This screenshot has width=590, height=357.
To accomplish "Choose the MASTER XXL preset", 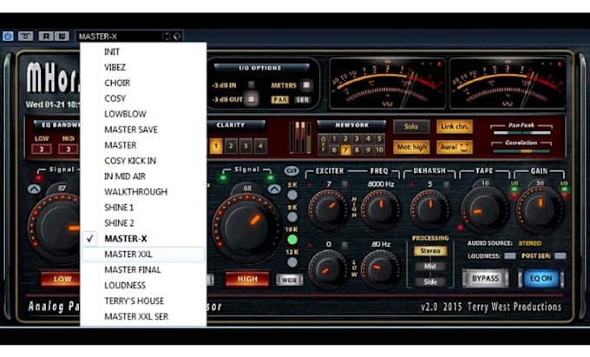I will click(143, 255).
